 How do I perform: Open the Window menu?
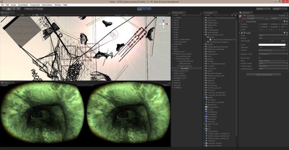tap(58, 5)
